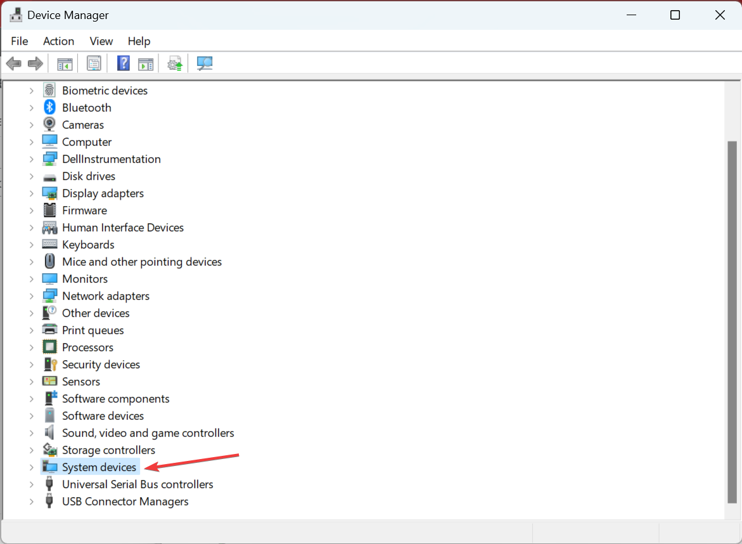Click the Bluetooth category icon

[x=49, y=108]
